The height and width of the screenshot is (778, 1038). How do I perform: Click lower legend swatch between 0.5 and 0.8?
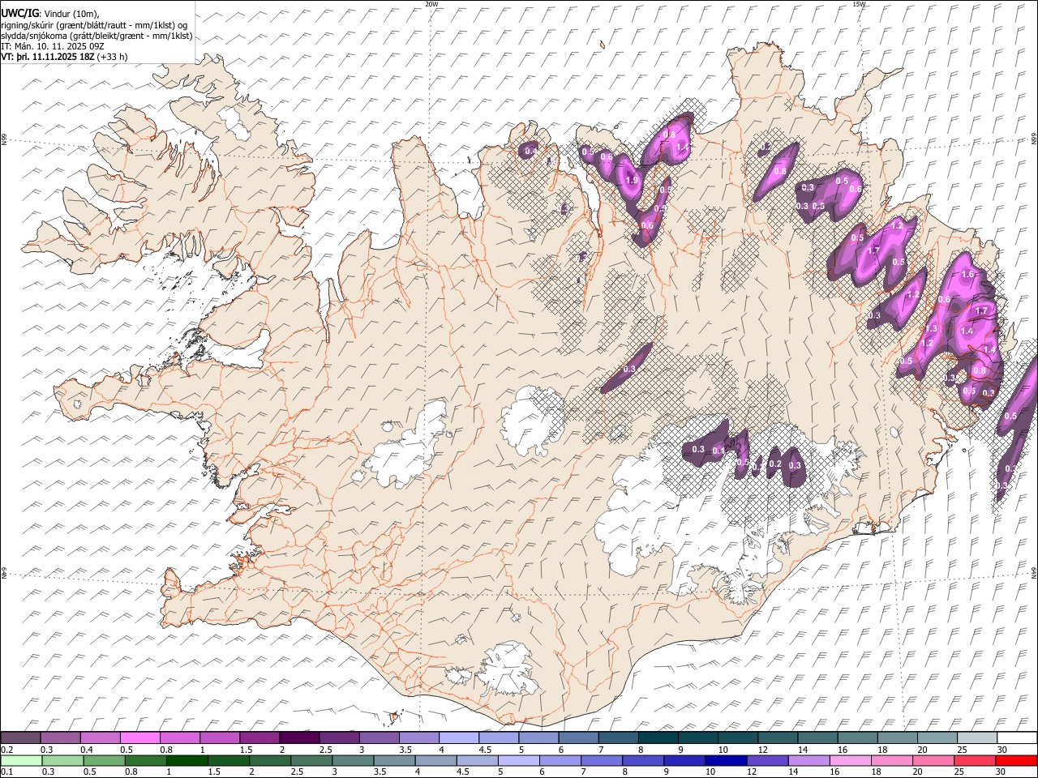[104, 760]
